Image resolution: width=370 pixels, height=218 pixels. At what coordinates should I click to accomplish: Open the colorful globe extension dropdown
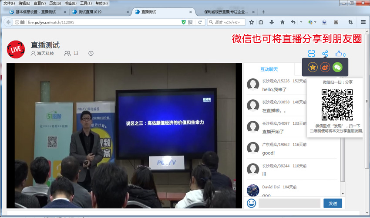tap(312, 22)
